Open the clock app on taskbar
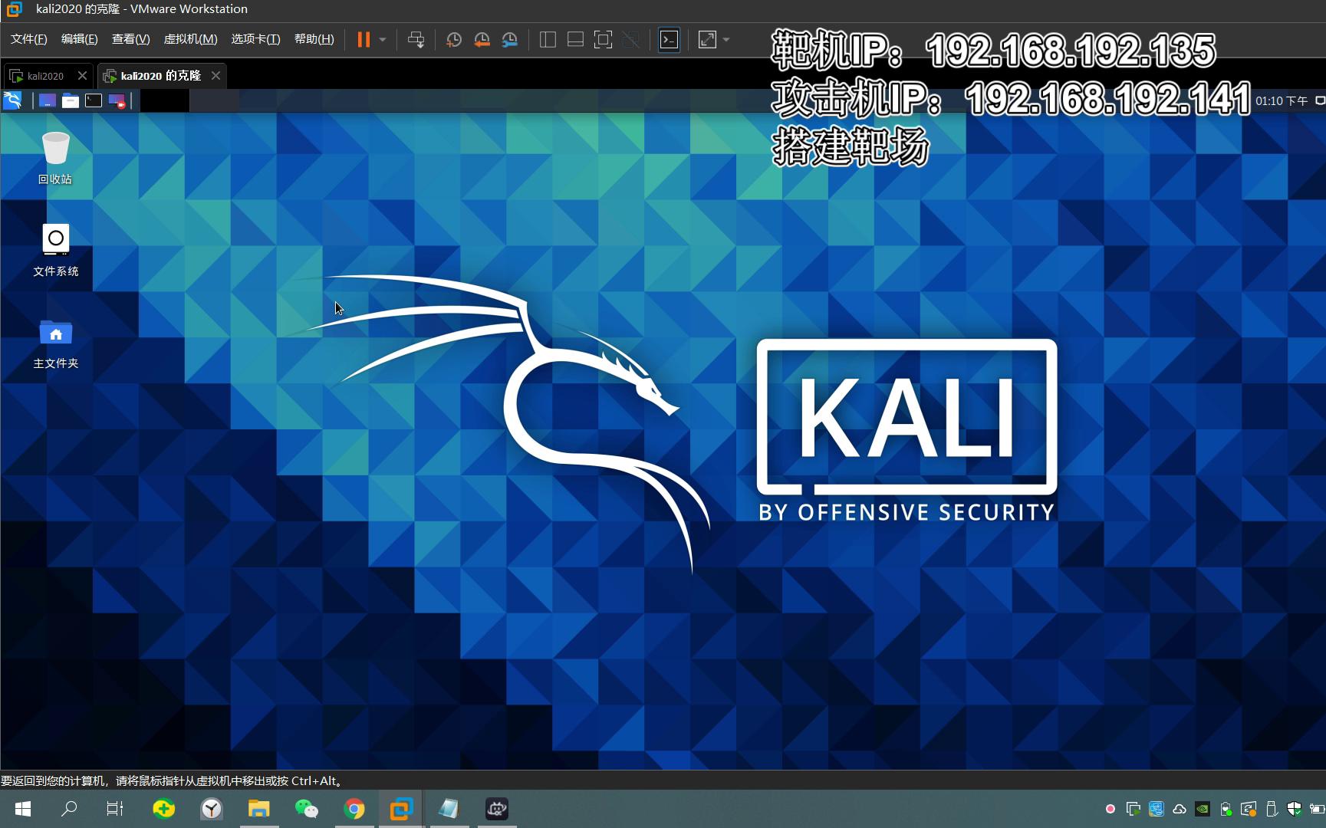1326x828 pixels. [212, 809]
